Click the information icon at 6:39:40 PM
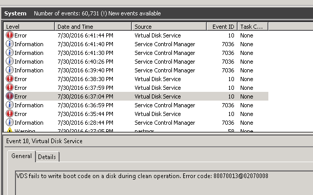 (x=10, y=70)
